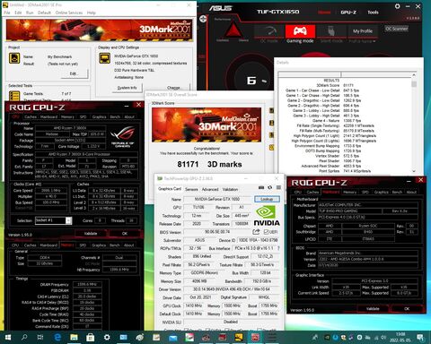431x344 pixels.
Task: Click the Display and CPU Settings monitor icon
Action: 104,58
